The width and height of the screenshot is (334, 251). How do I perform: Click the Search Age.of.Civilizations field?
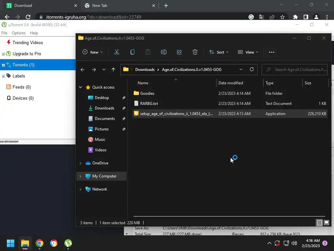click(295, 70)
